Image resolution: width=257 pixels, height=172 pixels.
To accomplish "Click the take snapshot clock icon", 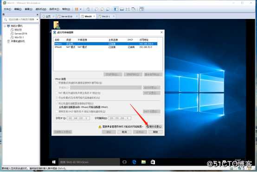I will tap(96, 9).
